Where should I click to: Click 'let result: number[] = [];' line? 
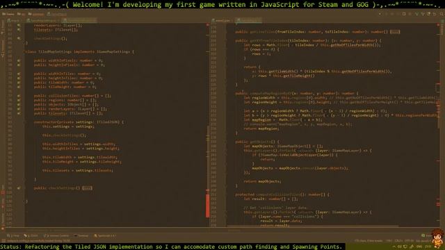tap(271, 199)
